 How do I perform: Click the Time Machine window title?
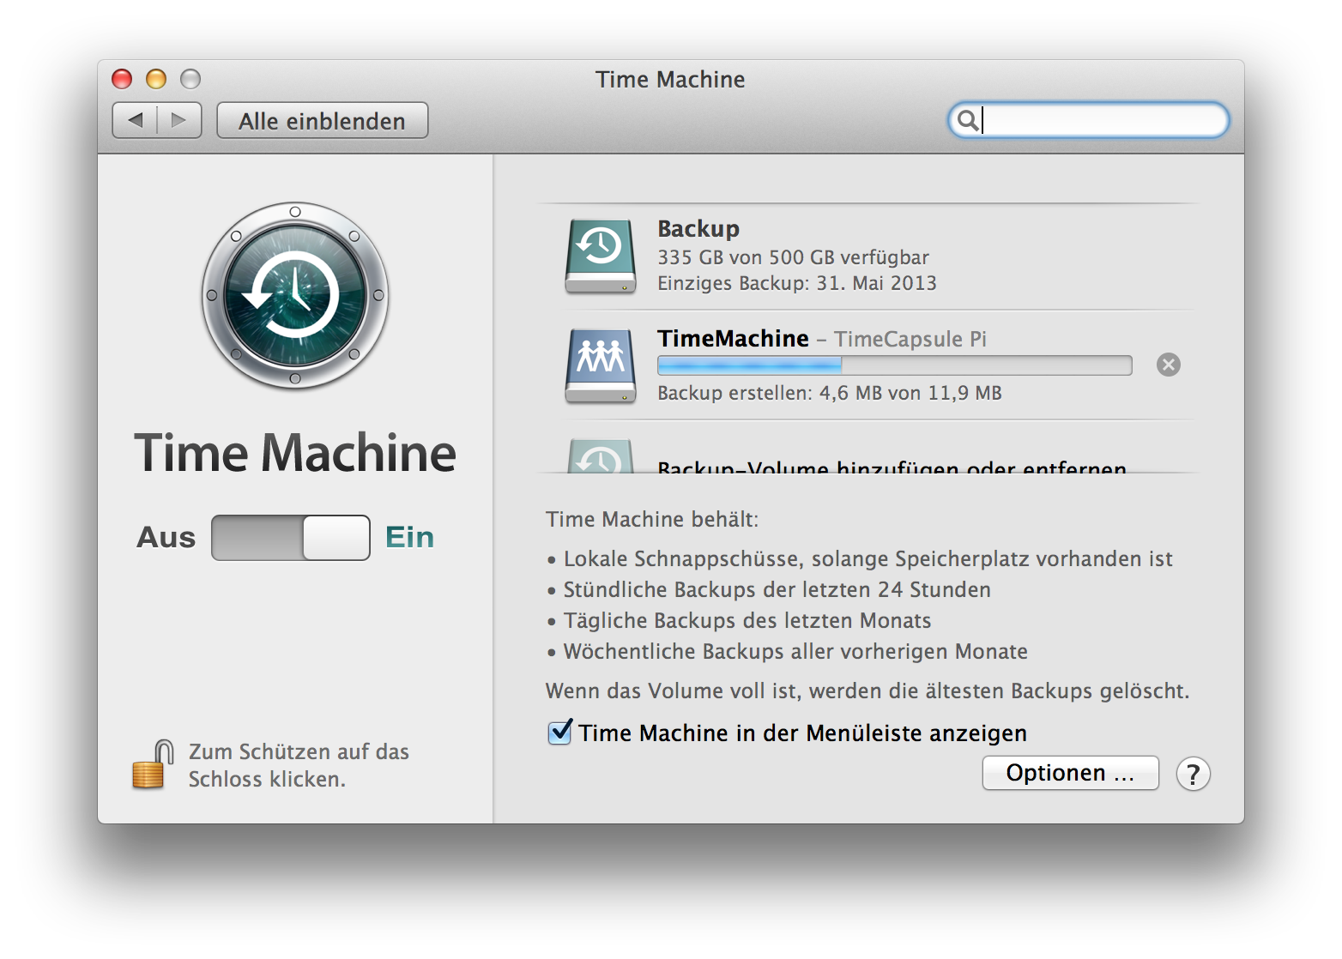tap(670, 80)
